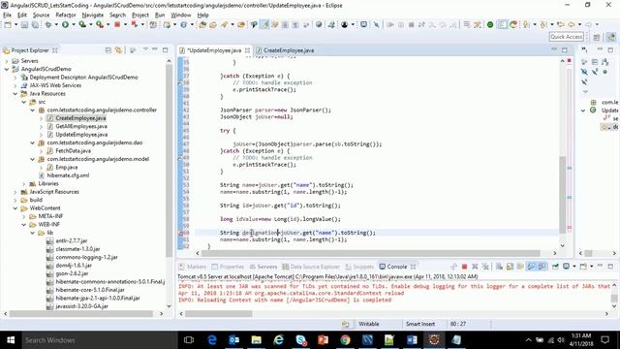Select hibernate.cfg.xml in the tree
This screenshot has height=349, width=620.
tap(68, 175)
